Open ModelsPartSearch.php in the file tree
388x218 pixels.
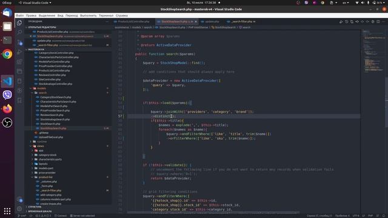(x=54, y=107)
